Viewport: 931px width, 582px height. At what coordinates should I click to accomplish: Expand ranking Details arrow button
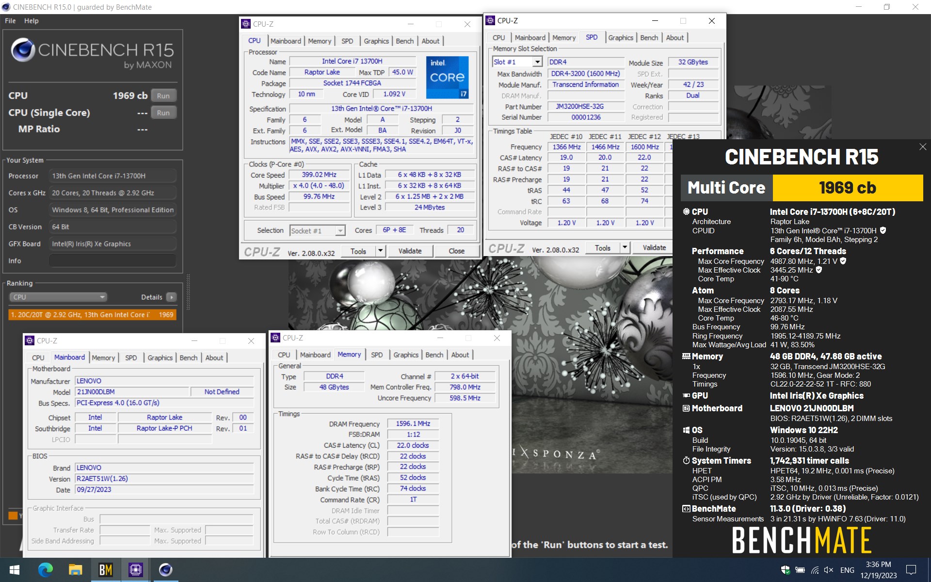(x=171, y=297)
